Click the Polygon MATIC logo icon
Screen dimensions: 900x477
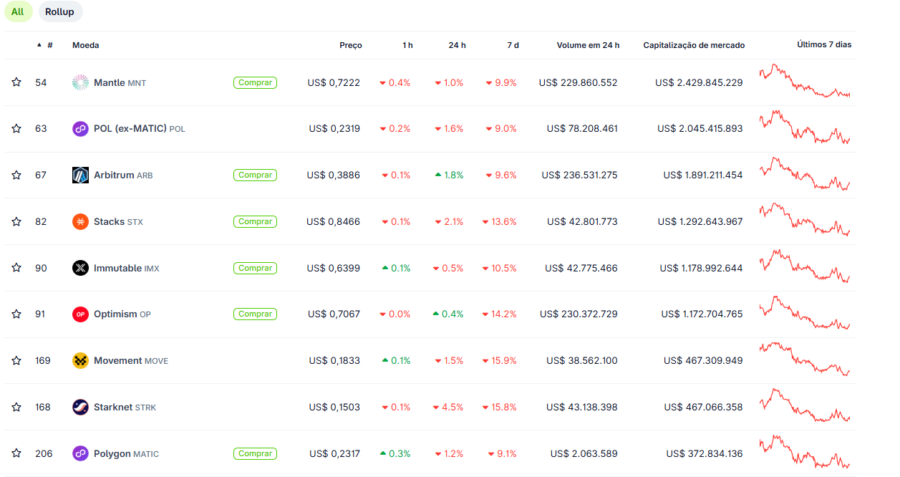coord(80,453)
